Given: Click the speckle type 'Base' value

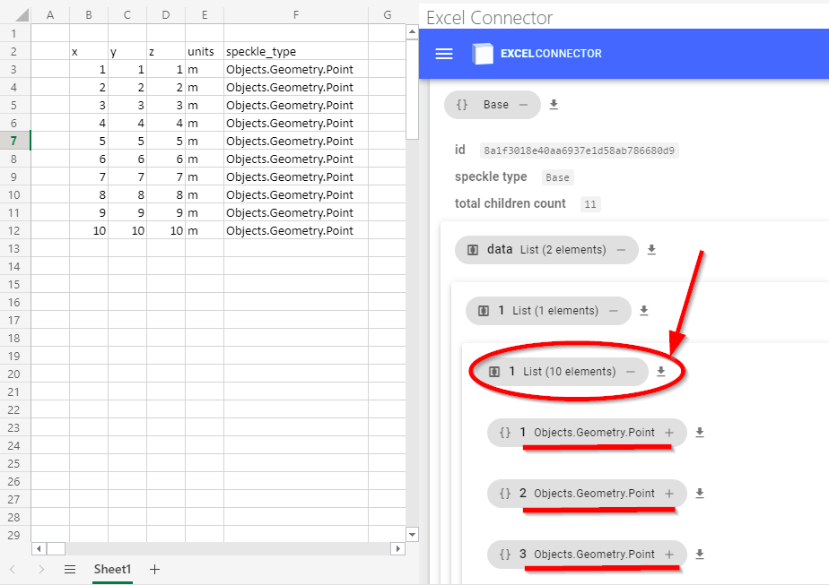Looking at the screenshot, I should (x=557, y=177).
